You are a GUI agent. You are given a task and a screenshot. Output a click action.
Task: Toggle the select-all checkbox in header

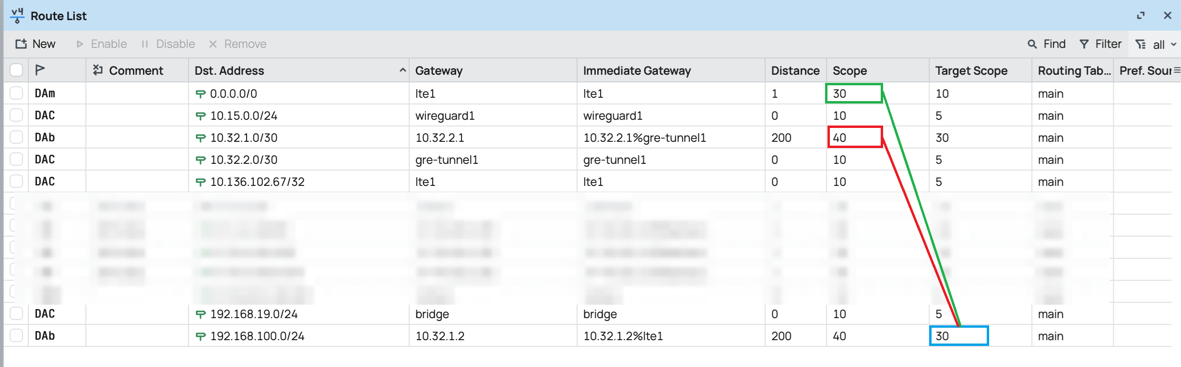coord(16,70)
